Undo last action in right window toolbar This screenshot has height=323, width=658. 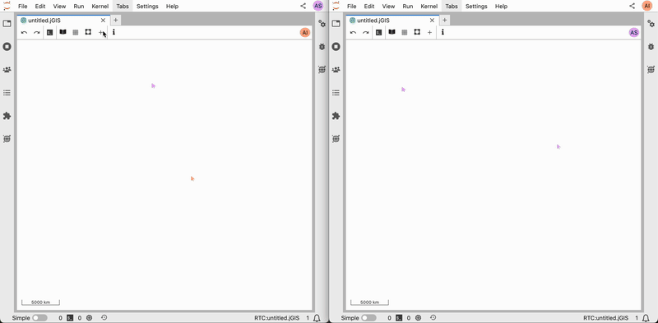pyautogui.click(x=354, y=32)
